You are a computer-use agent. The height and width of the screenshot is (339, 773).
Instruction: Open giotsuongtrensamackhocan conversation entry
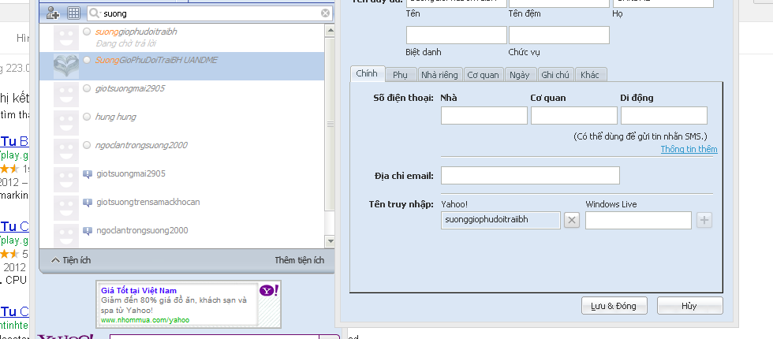[181, 208]
